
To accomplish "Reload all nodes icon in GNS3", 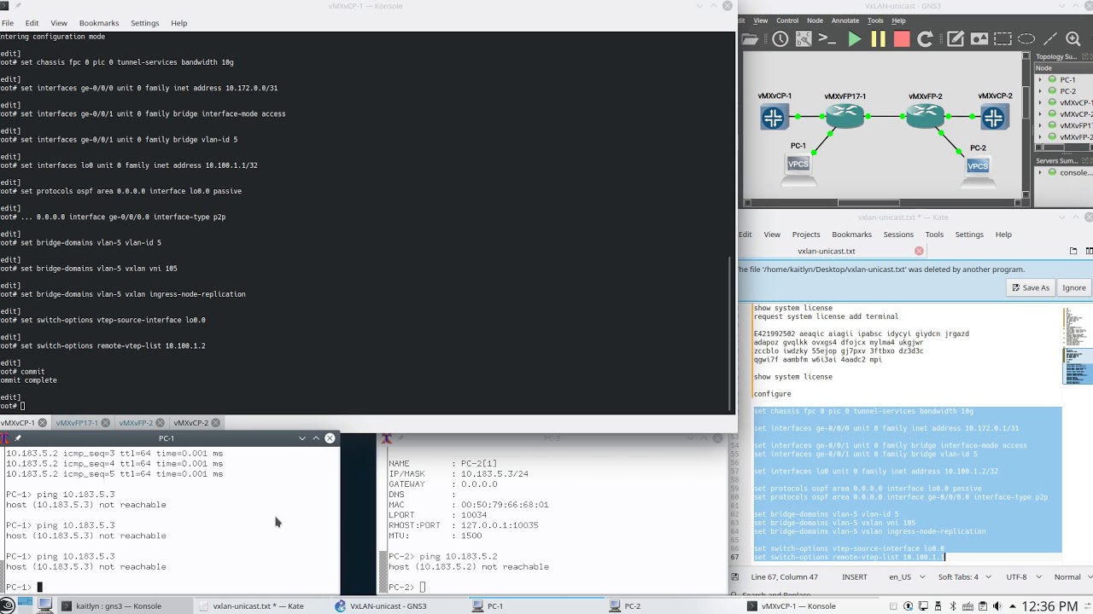I will coord(925,39).
